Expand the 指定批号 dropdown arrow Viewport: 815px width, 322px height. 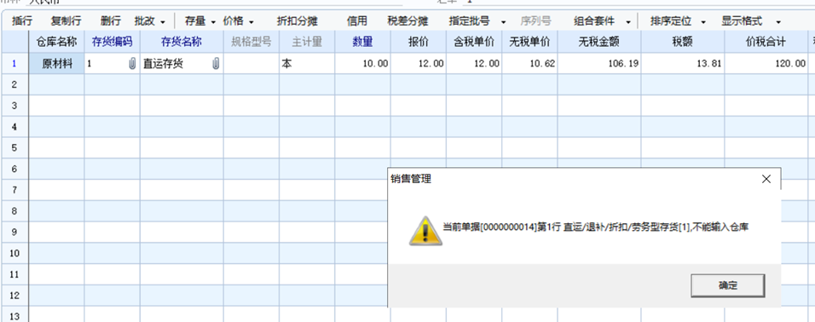click(503, 22)
